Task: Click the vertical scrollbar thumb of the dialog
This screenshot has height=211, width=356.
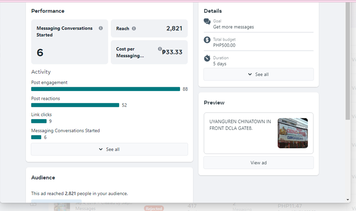Action: point(348,61)
